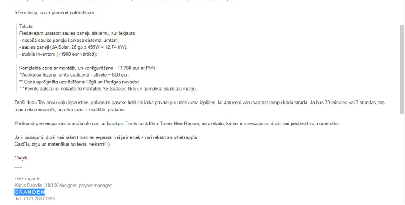Click the Kārlis Balodis signature line
Image resolution: width=405 pixels, height=205 pixels.
63,185
